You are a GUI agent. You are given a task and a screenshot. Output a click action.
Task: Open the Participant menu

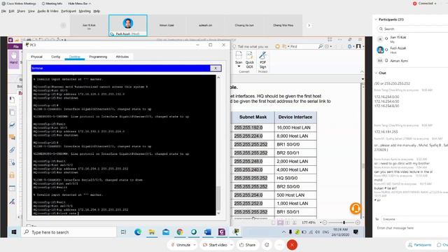[69, 11]
